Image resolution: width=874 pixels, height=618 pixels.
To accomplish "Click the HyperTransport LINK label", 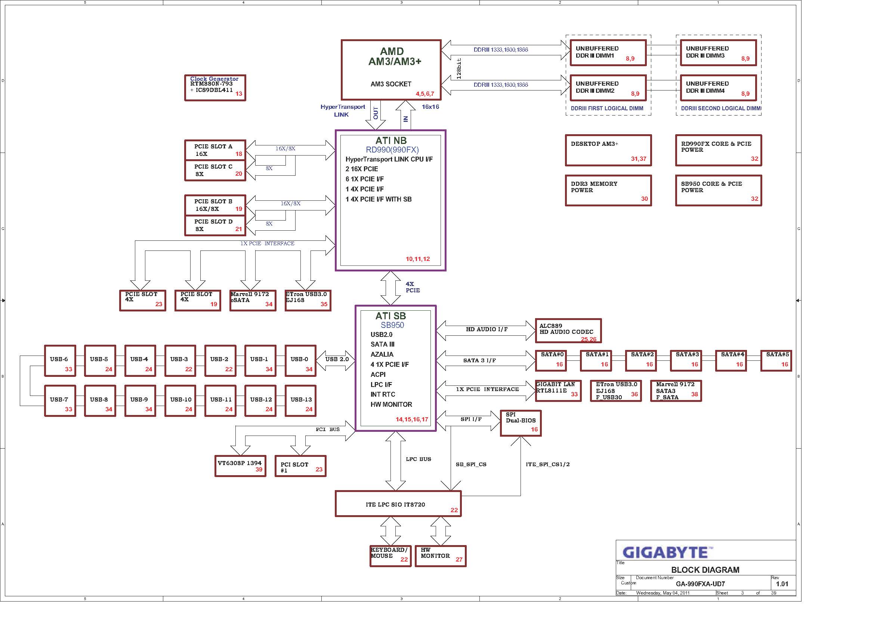I will [343, 110].
